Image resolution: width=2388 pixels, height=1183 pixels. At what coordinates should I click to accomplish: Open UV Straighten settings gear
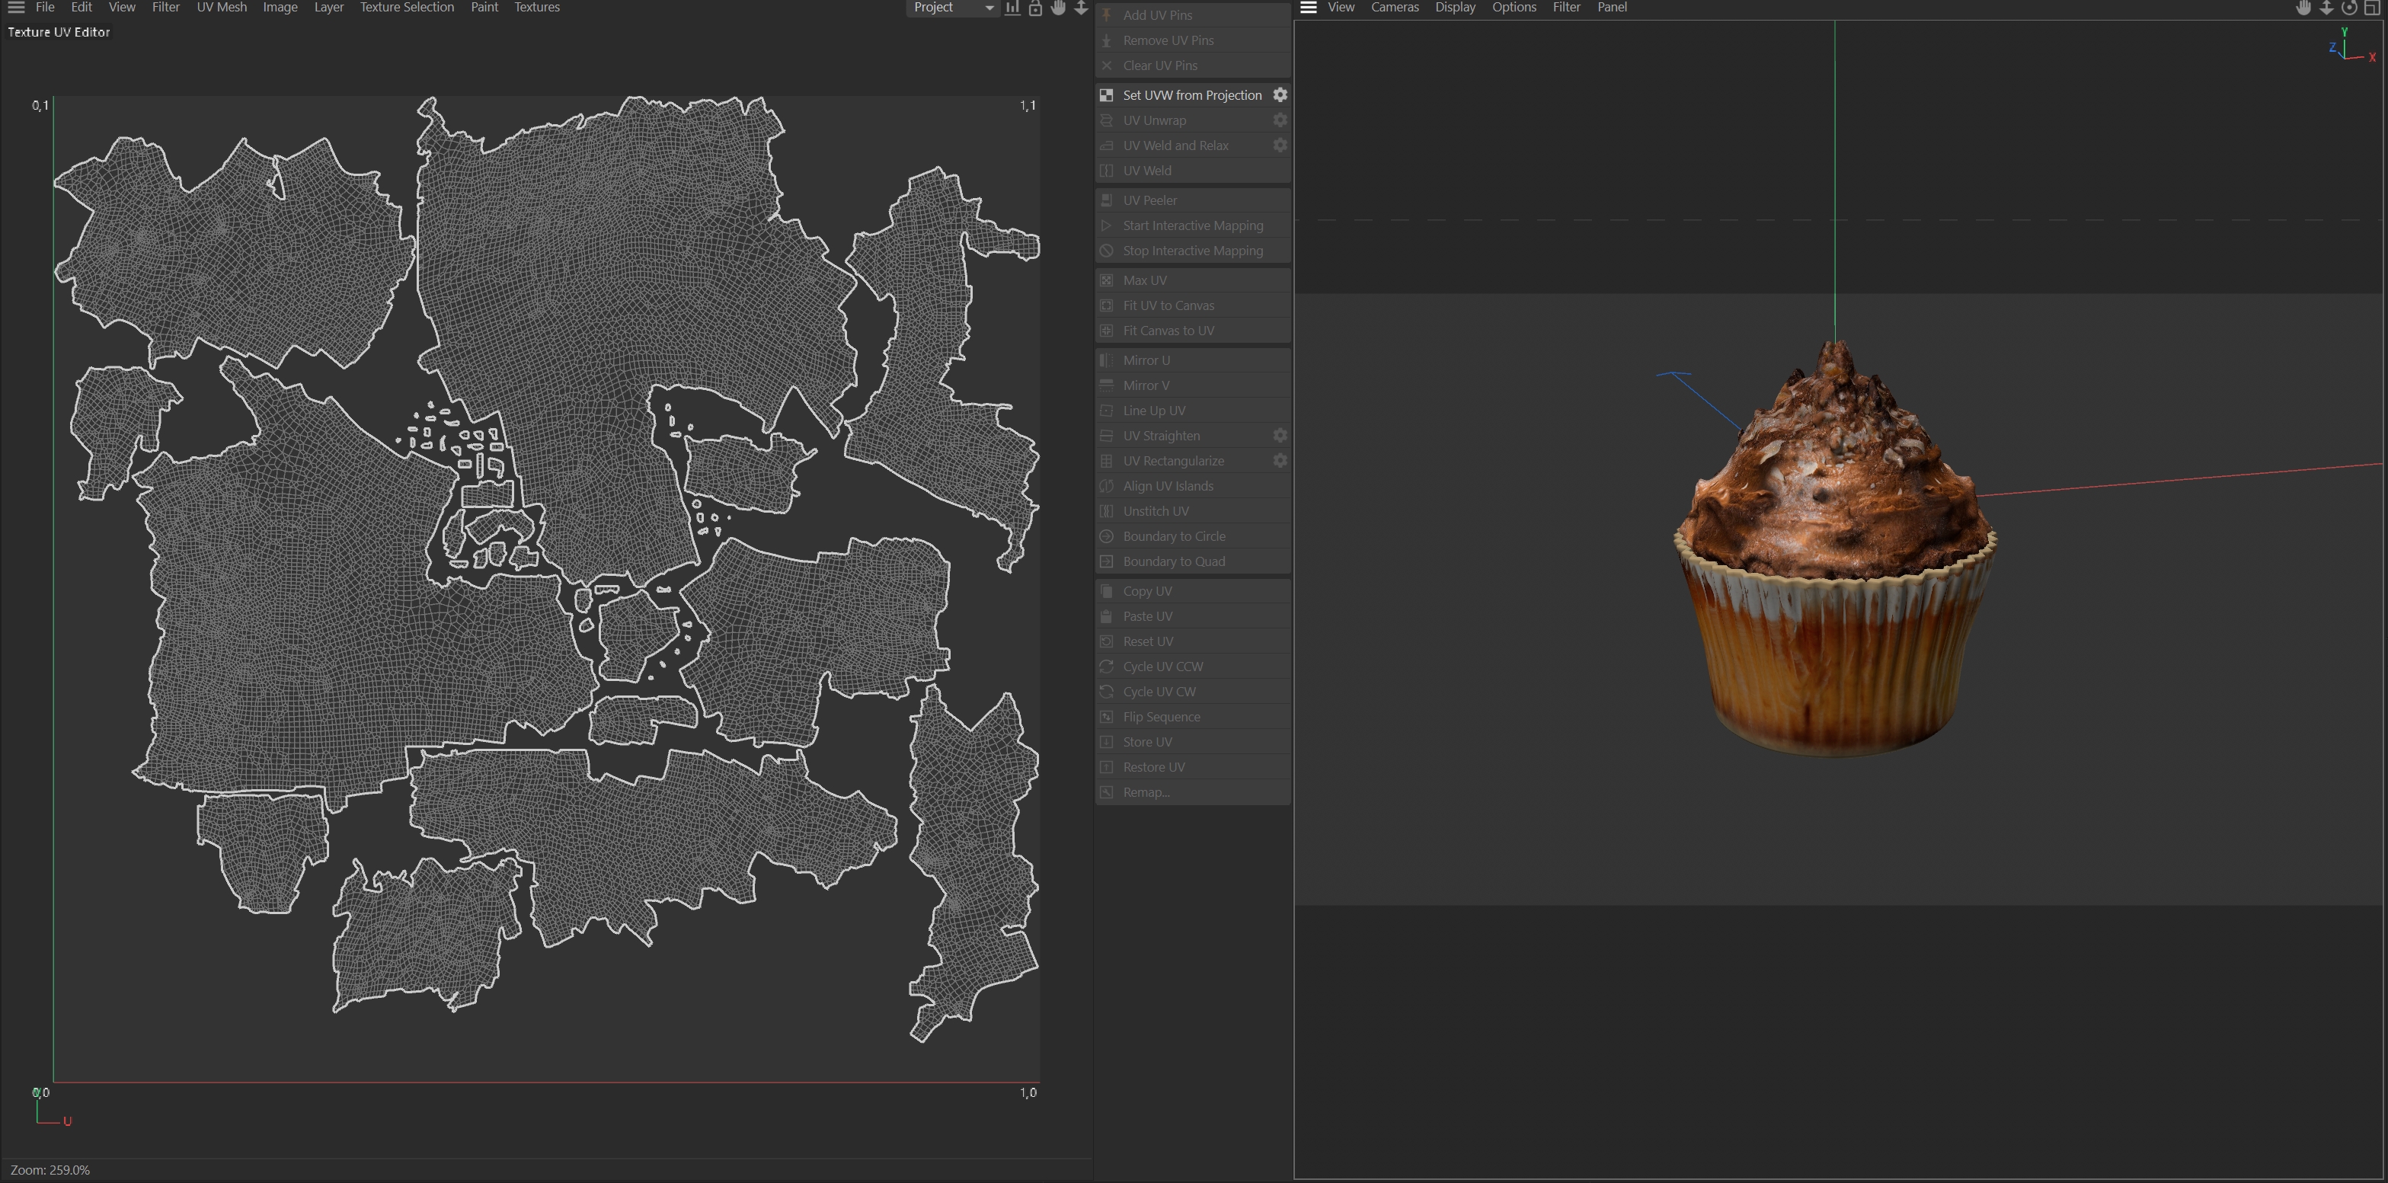[1279, 436]
